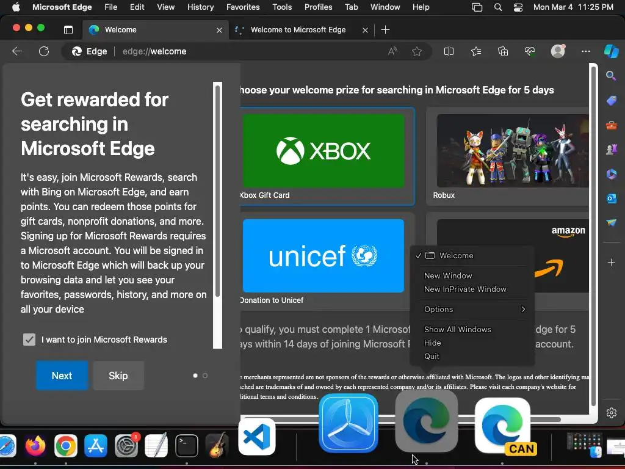Select the Donation to Unicef card

tap(327, 261)
